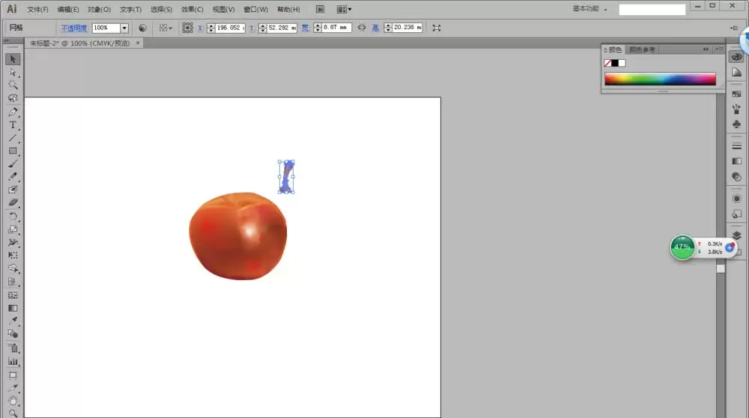Select the Rectangle tool
Image resolution: width=749 pixels, height=418 pixels.
point(13,151)
